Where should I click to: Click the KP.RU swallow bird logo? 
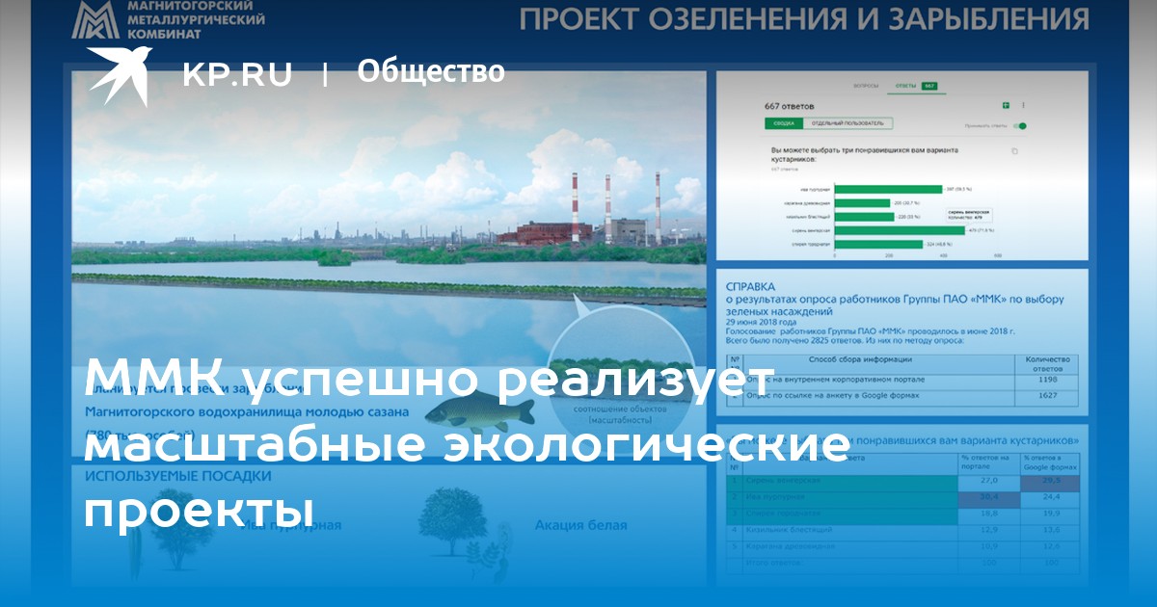click(x=121, y=74)
